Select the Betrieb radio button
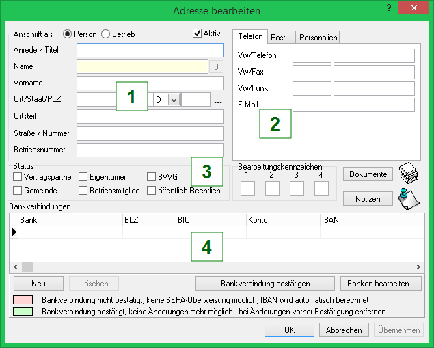 pyautogui.click(x=106, y=34)
